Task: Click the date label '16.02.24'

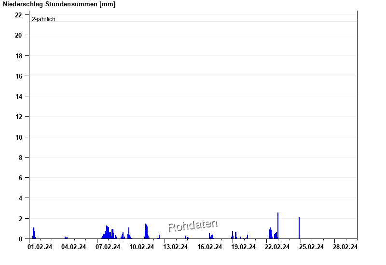Action: tap(210, 247)
